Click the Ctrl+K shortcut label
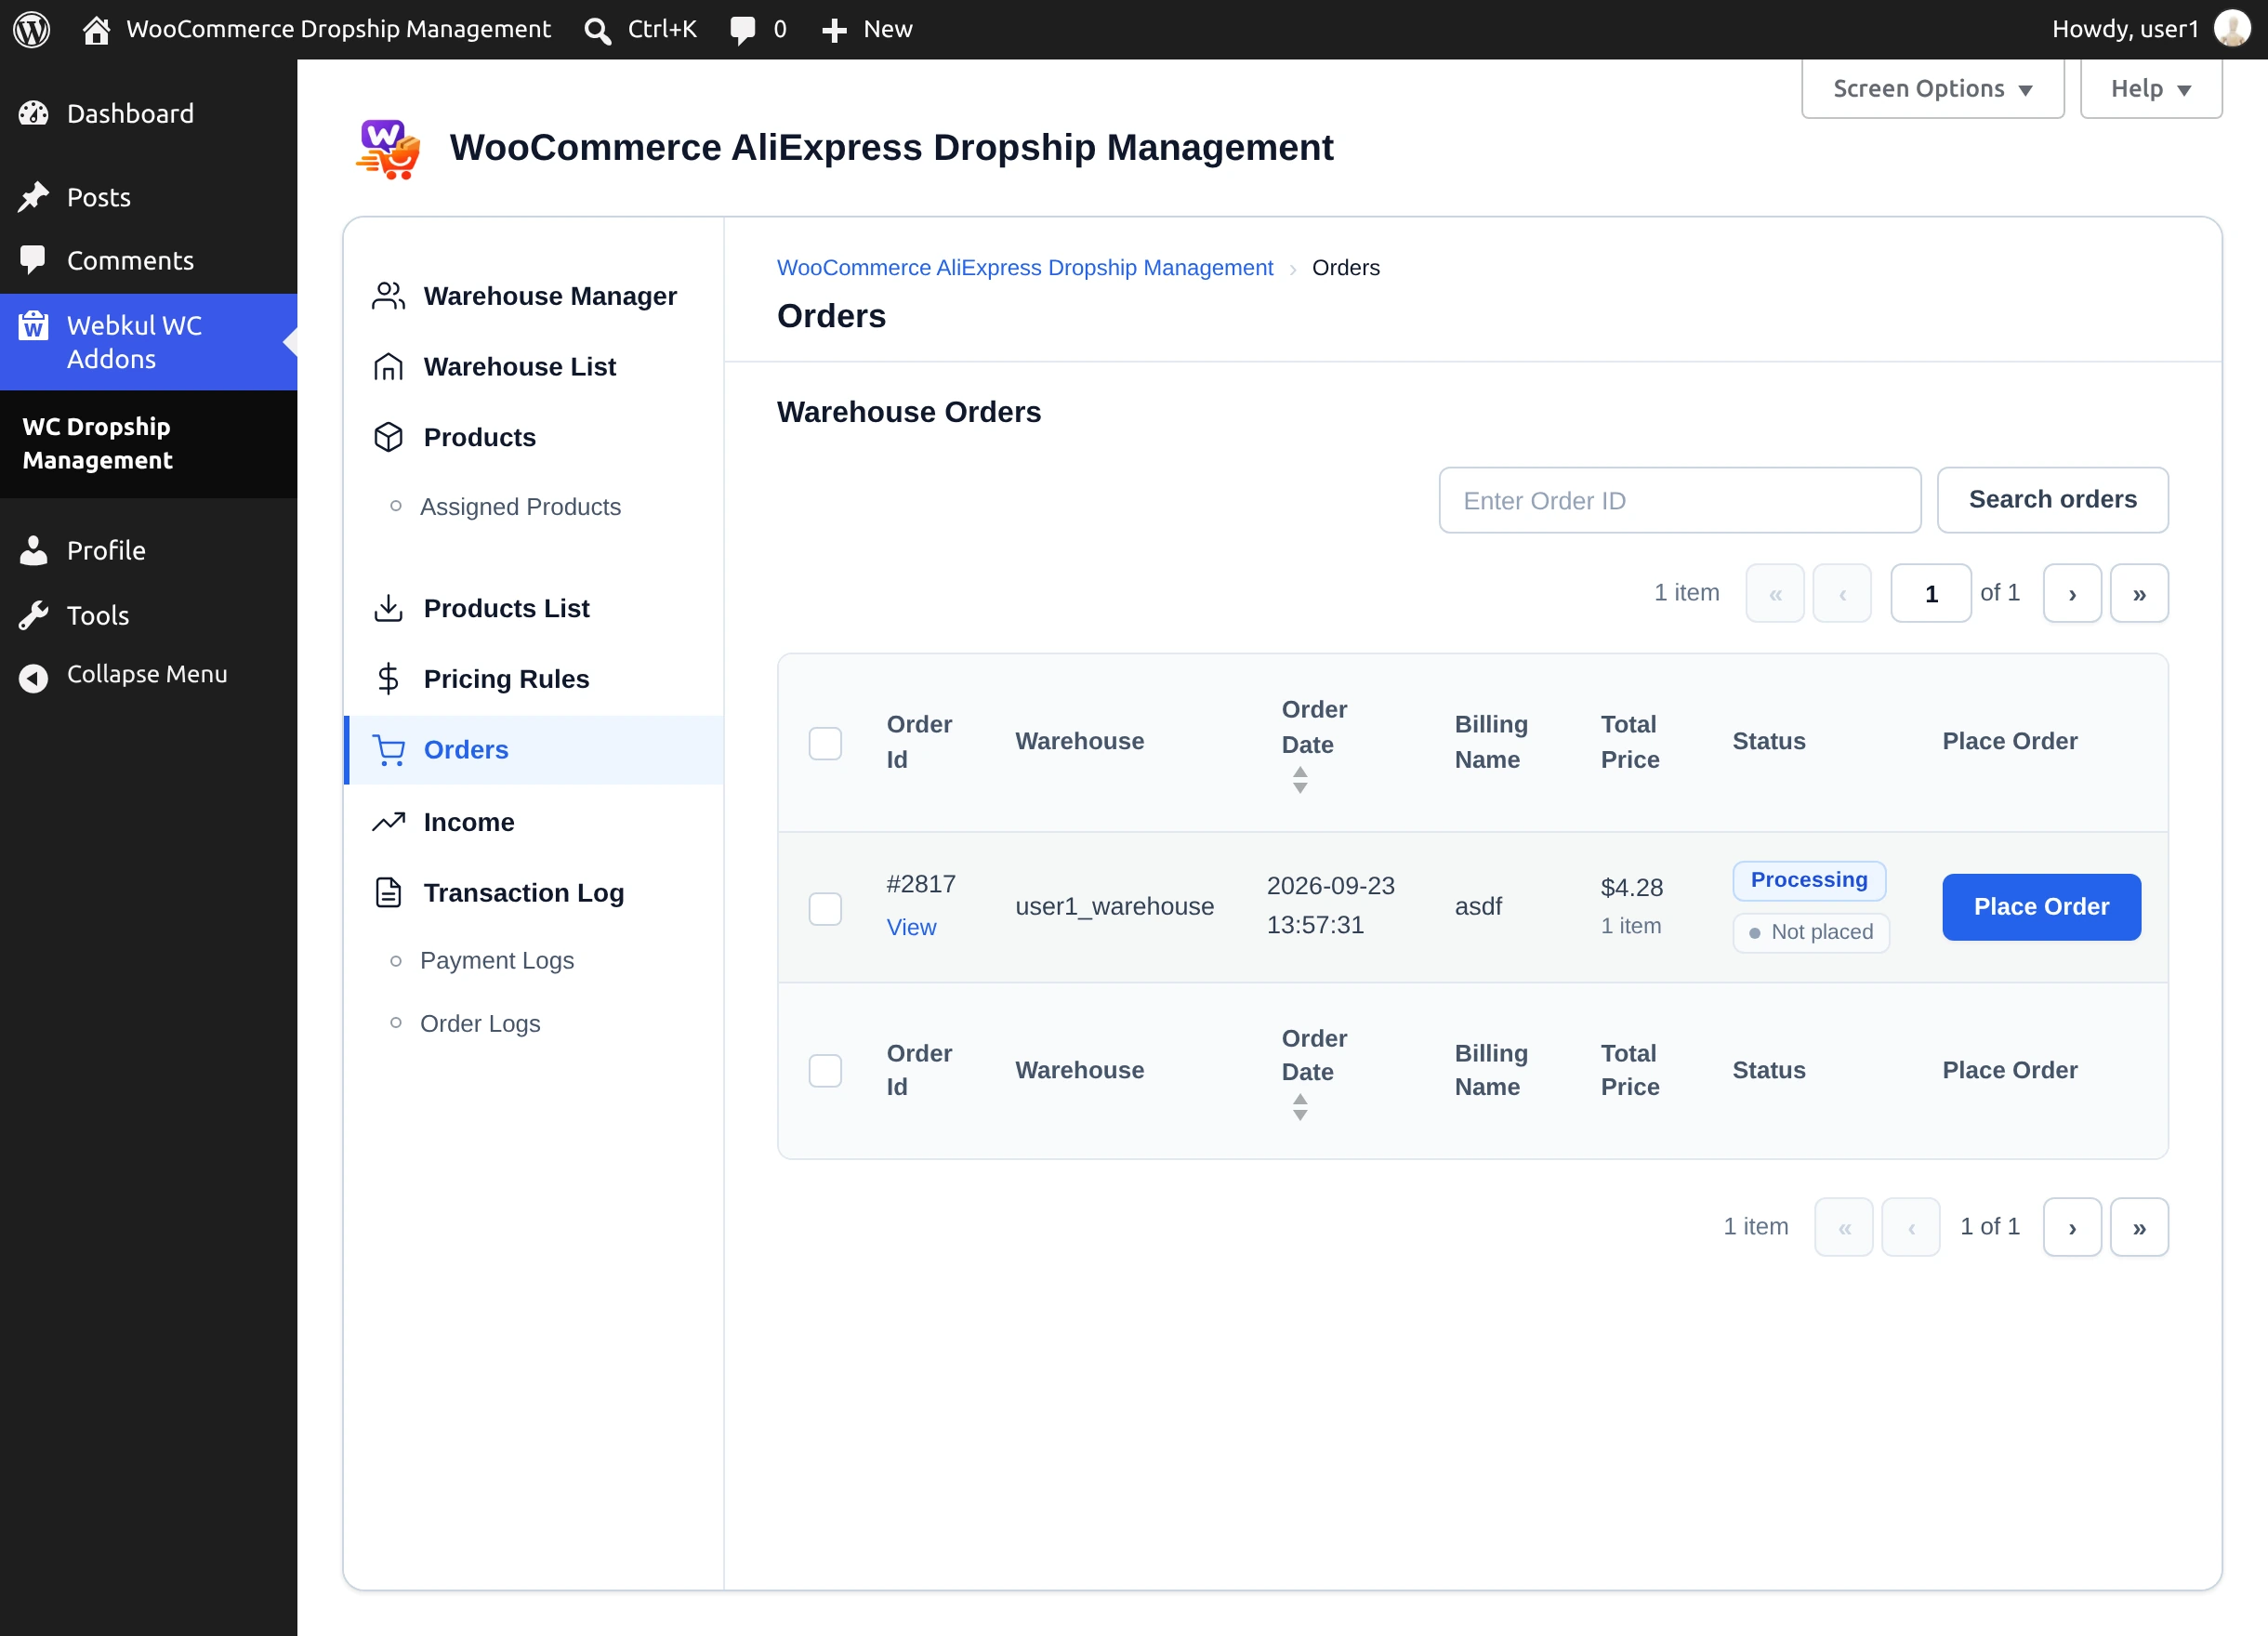Image resolution: width=2268 pixels, height=1636 pixels. coord(662,29)
